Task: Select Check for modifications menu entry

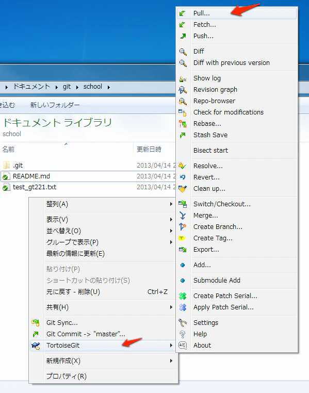Action: (x=237, y=112)
